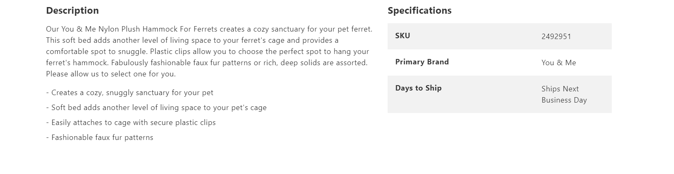Click the Fashionable faux fur patterns bullet
Screen dimensions: 674x174
point(100,137)
